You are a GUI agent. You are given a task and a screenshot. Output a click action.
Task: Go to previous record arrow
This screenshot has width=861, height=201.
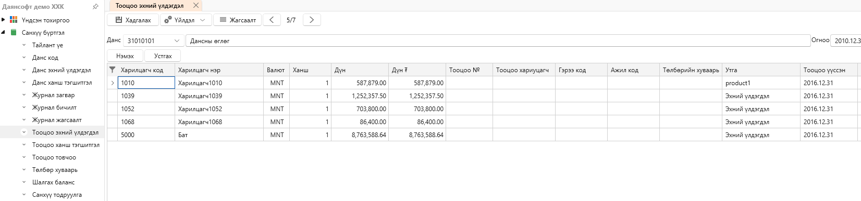pos(272,20)
